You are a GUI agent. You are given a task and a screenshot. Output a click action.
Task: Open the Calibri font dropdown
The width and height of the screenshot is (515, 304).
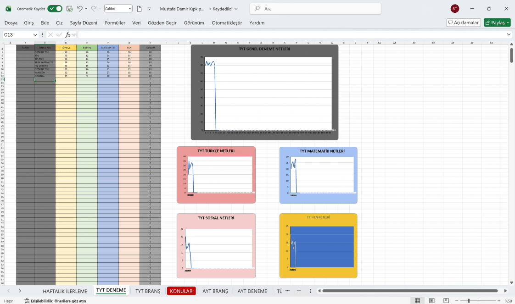[118, 9]
